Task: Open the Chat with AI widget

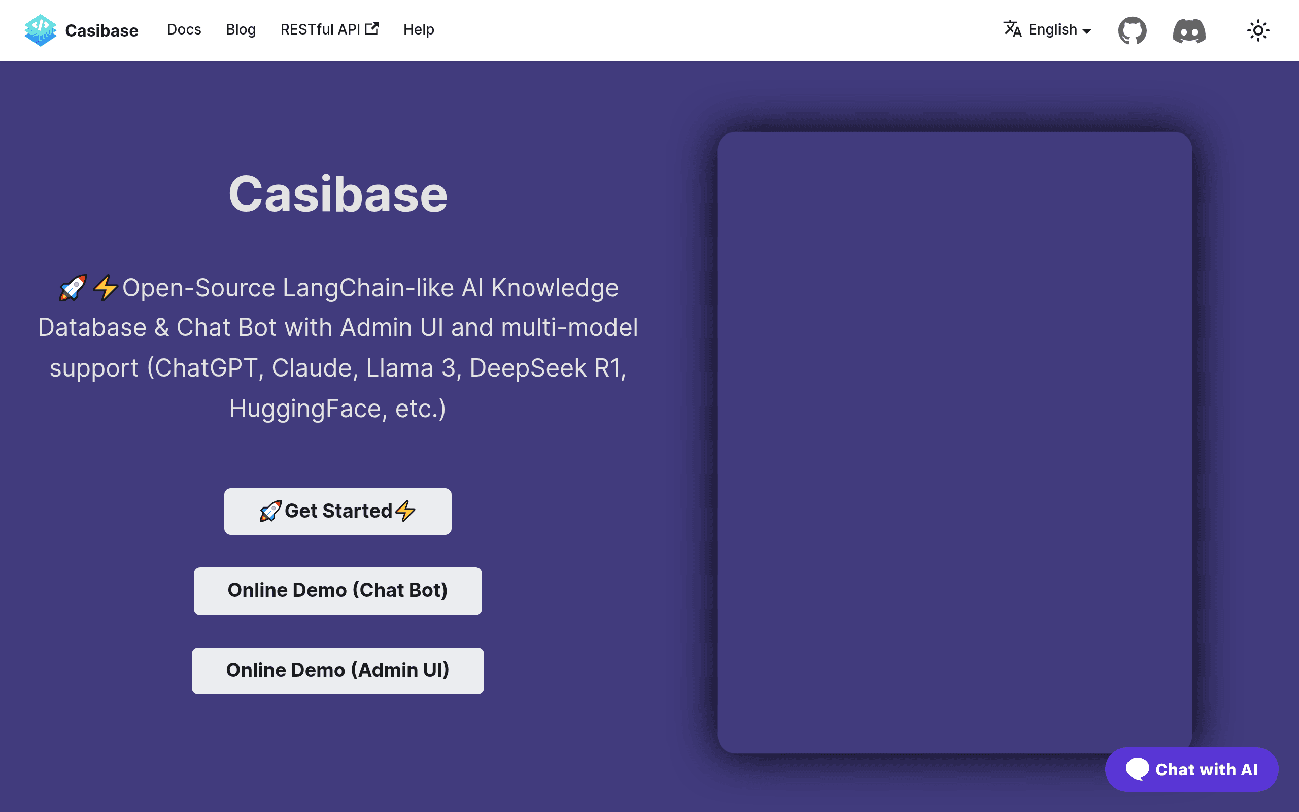Action: pyautogui.click(x=1191, y=769)
